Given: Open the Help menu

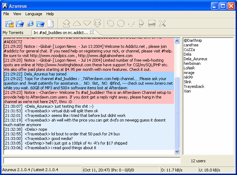Looking at the screenshot, I should pos(50,14).
